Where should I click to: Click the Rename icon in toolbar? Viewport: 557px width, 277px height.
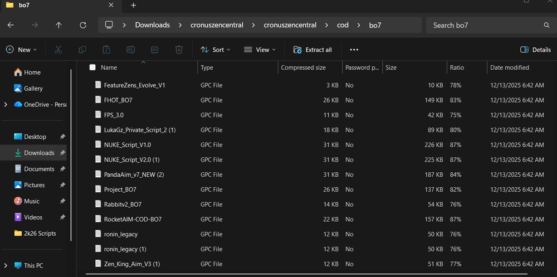coord(130,50)
